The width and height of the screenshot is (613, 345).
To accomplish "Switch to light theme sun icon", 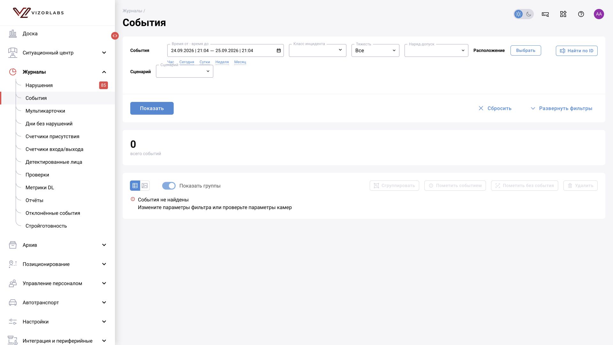I will (518, 14).
